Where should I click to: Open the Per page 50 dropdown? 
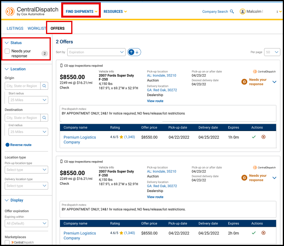click(272, 52)
